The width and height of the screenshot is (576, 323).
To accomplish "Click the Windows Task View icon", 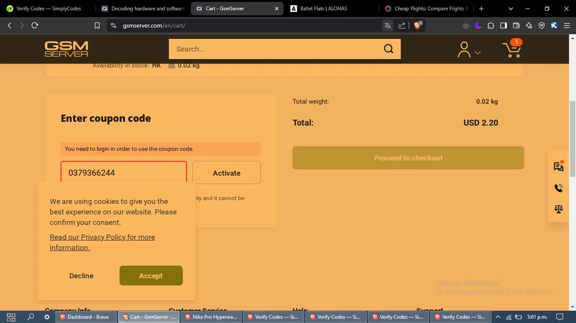I will pyautogui.click(x=11, y=317).
